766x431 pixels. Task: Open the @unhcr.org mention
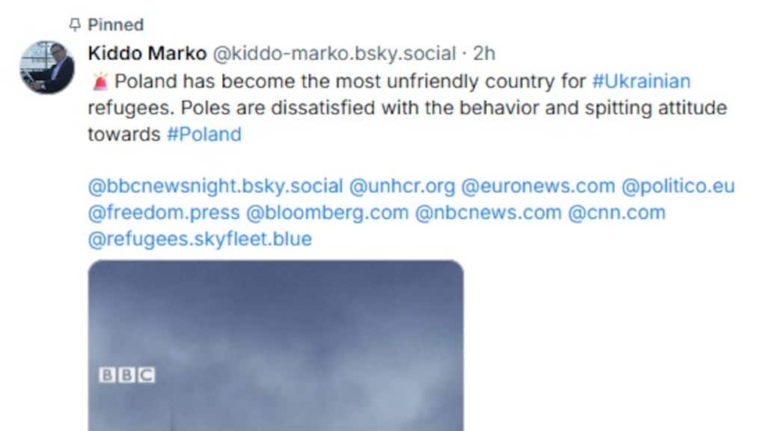[x=402, y=186]
